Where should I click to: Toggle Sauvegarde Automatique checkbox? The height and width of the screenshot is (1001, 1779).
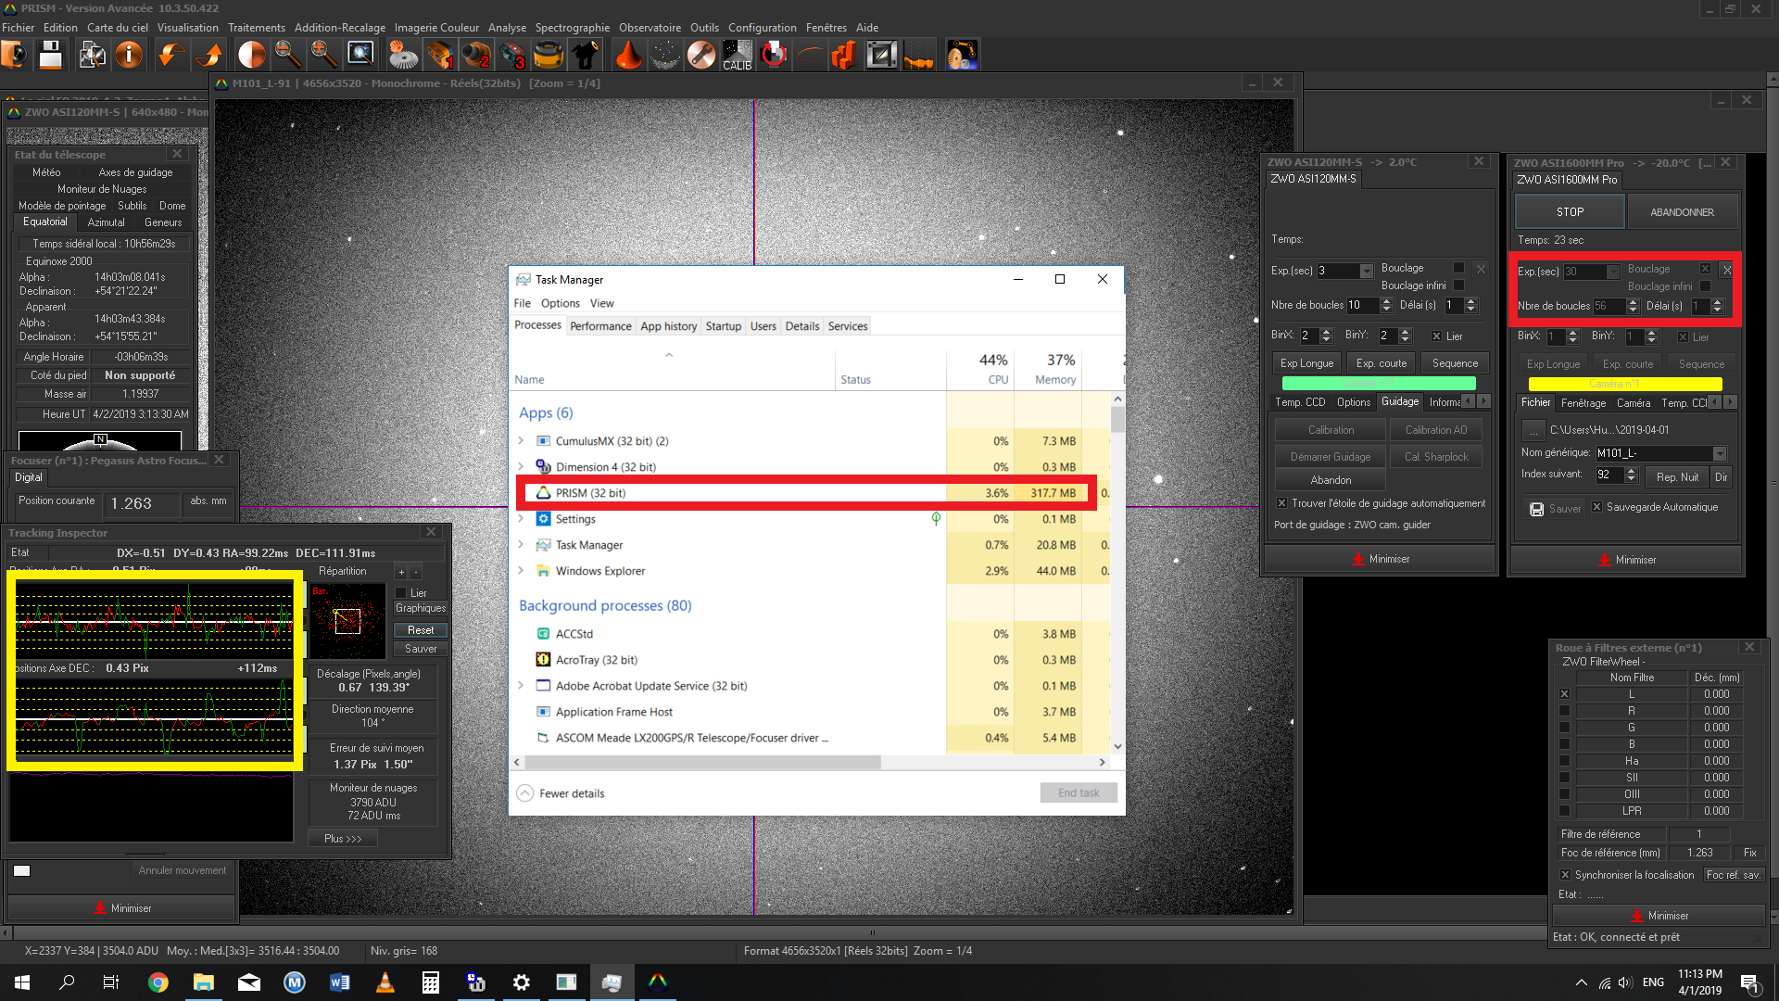1596,507
